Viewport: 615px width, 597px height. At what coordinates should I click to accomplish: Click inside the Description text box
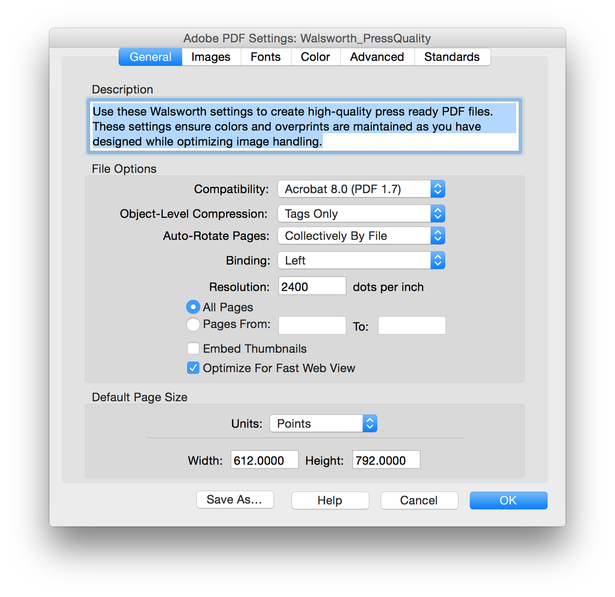(x=304, y=126)
